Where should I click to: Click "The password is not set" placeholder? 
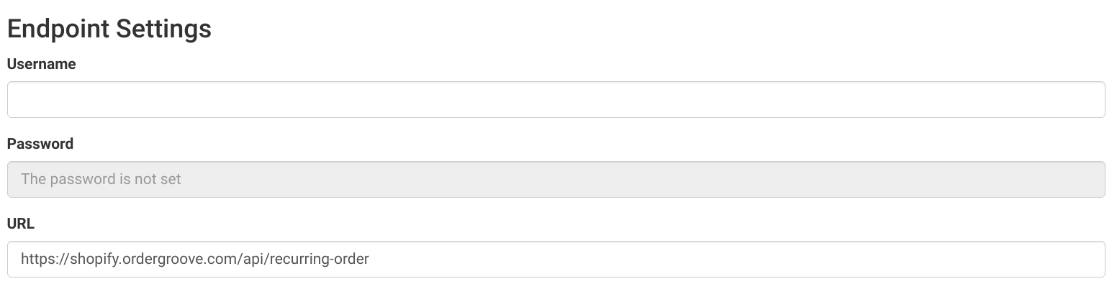tap(101, 179)
